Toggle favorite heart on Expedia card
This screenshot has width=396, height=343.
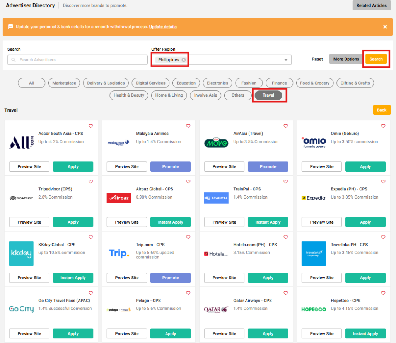point(383,182)
